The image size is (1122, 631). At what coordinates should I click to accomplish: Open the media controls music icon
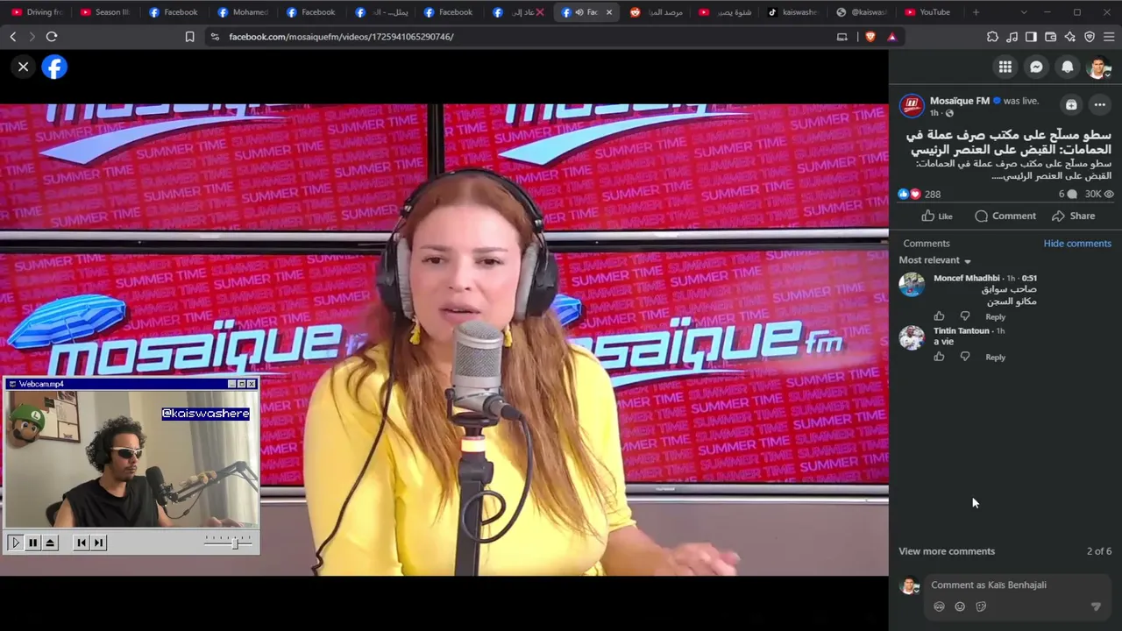(1012, 37)
